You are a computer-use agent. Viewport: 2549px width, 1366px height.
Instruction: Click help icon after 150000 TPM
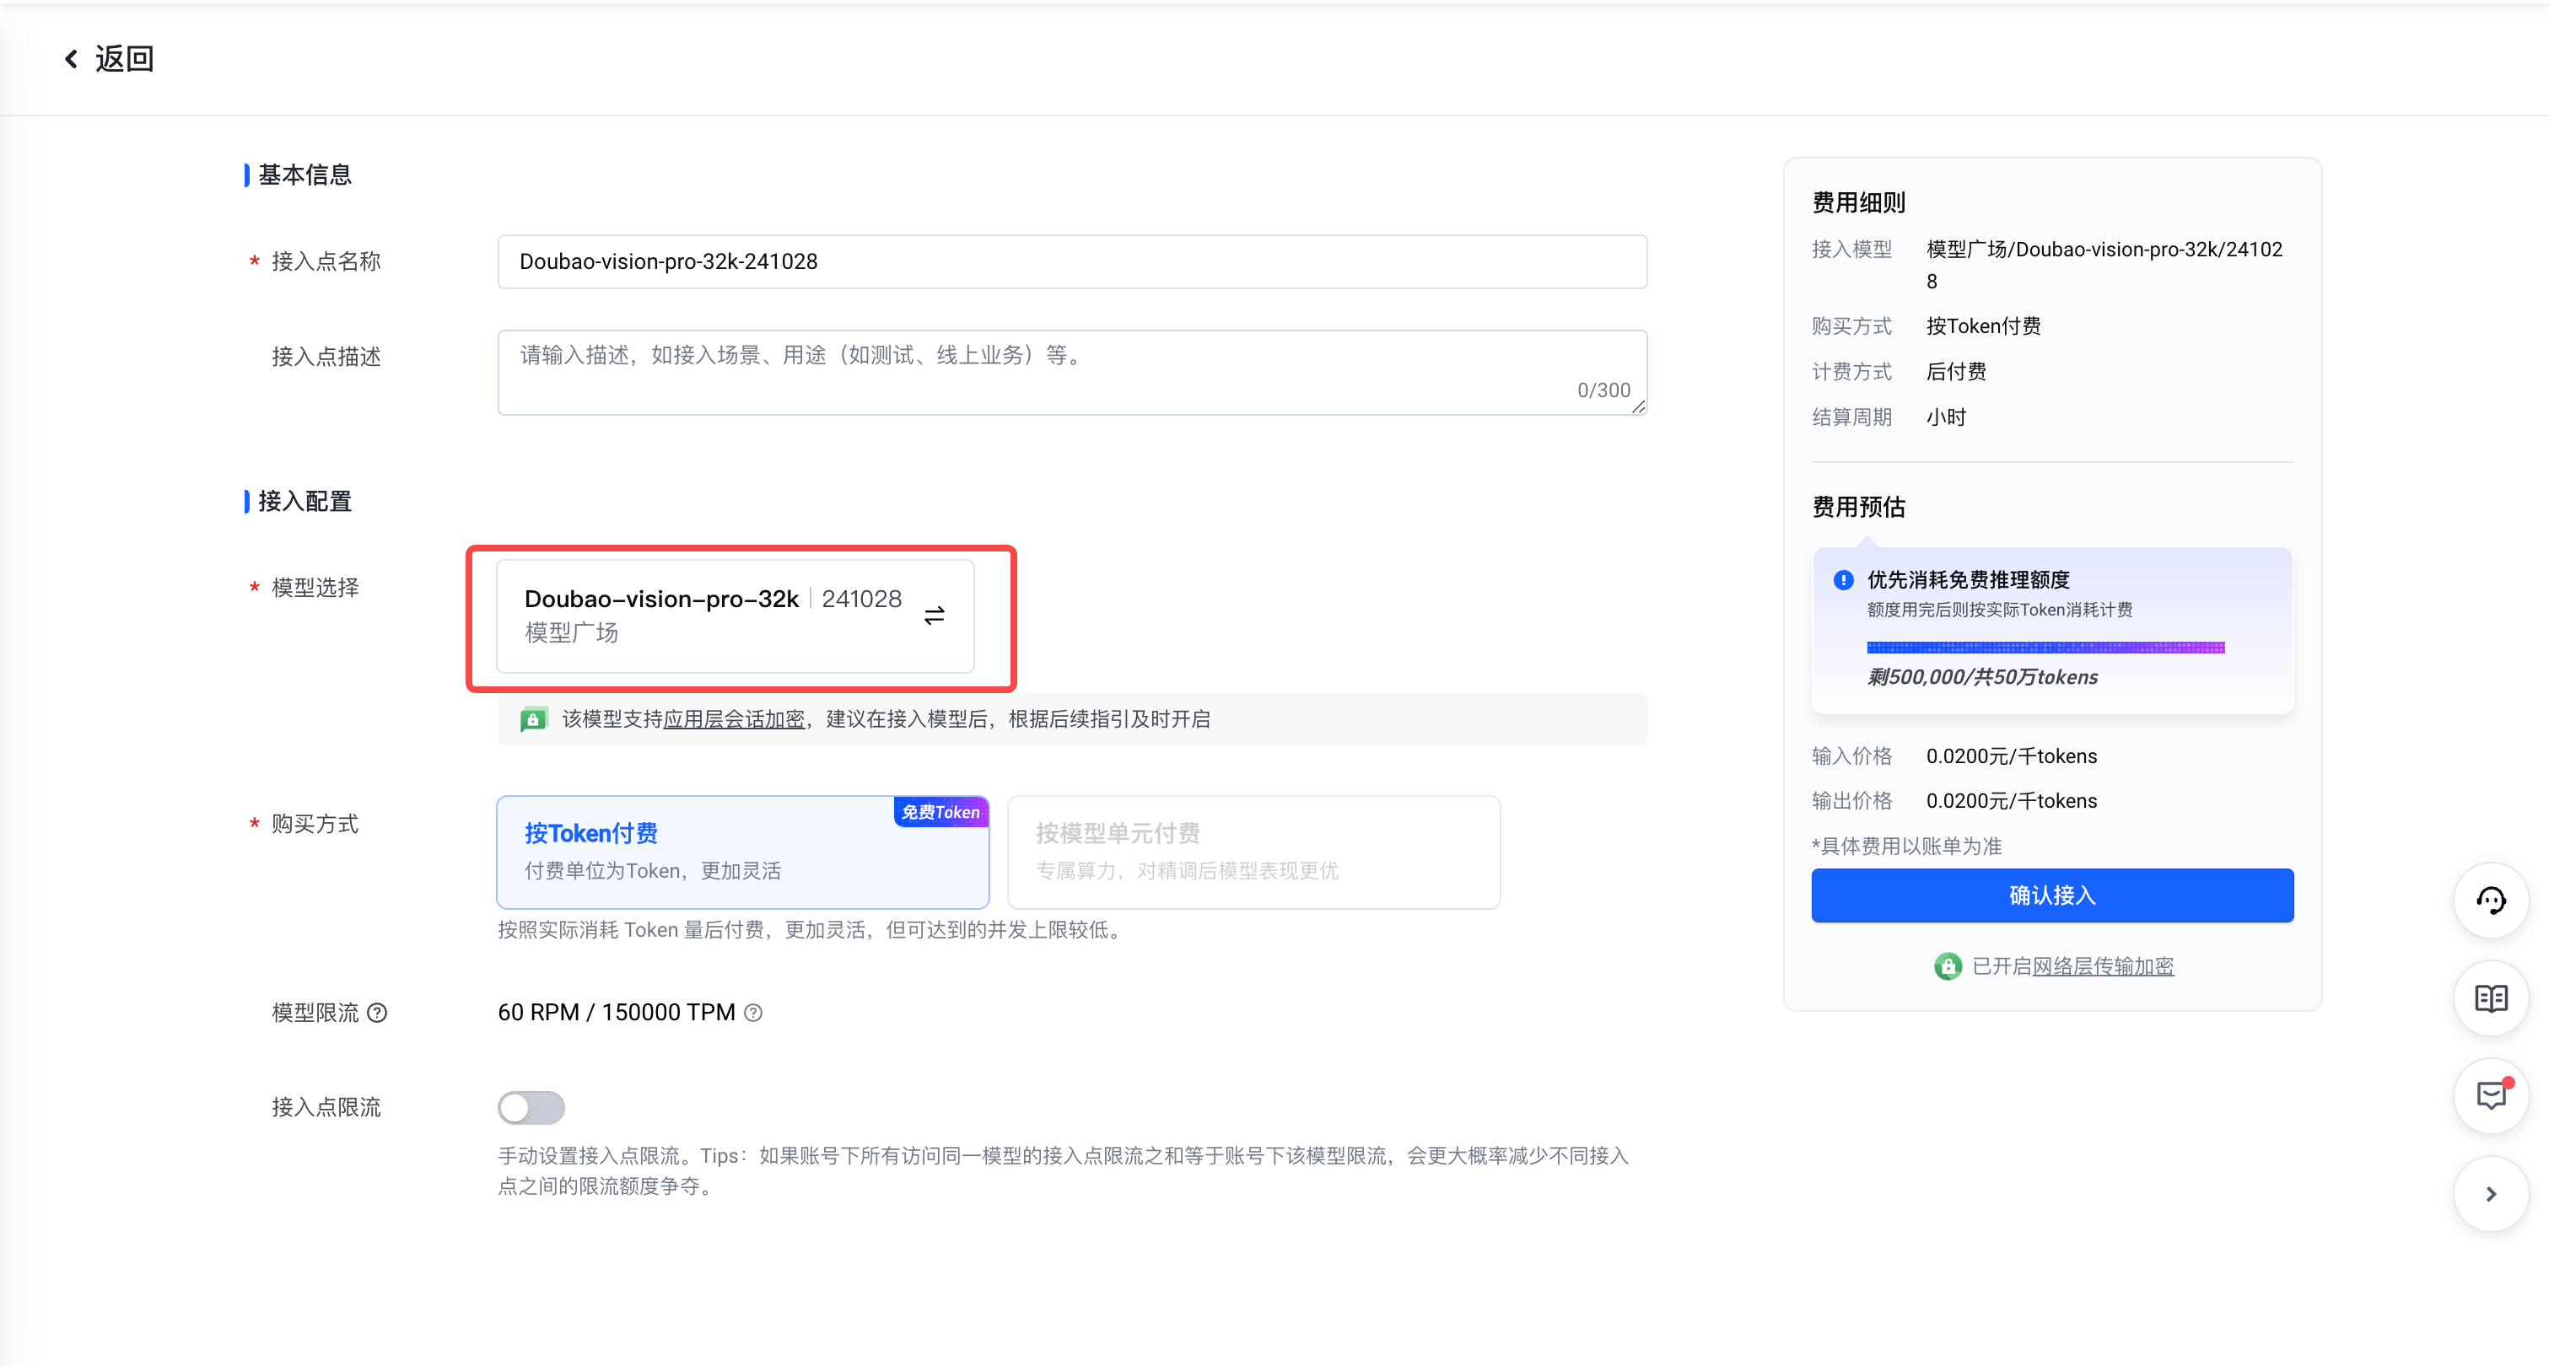753,1013
